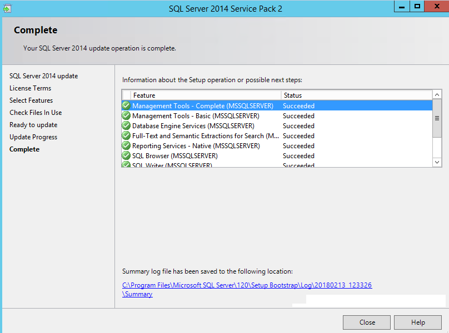
Task: Click the Feature column header
Action: click(x=206, y=95)
